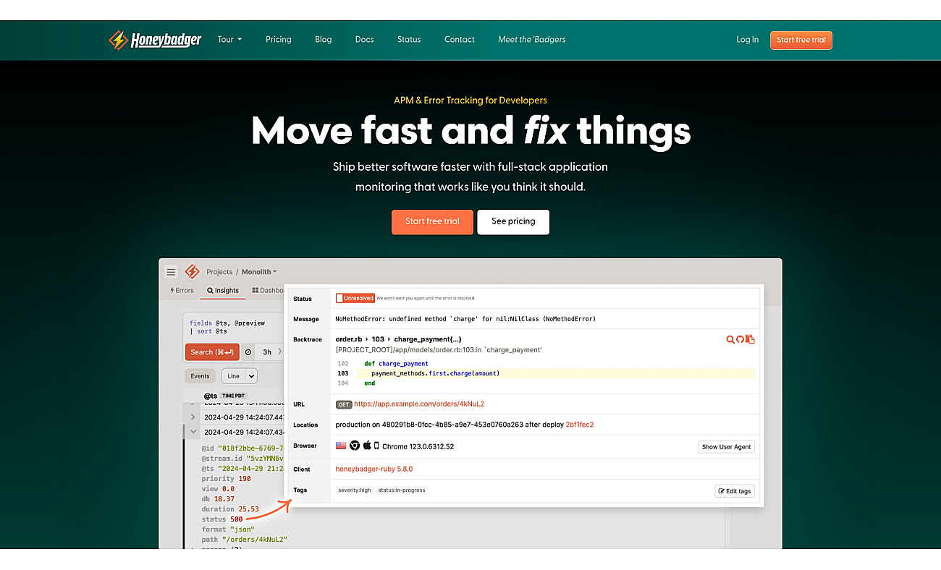The image size is (941, 570).
Task: Click the TIME PDT badge
Action: (233, 396)
